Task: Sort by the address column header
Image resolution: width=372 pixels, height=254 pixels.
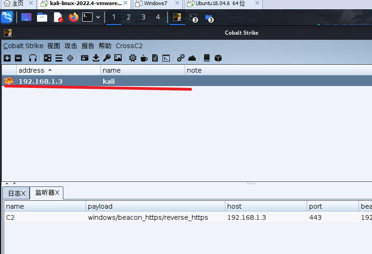Action: point(58,70)
